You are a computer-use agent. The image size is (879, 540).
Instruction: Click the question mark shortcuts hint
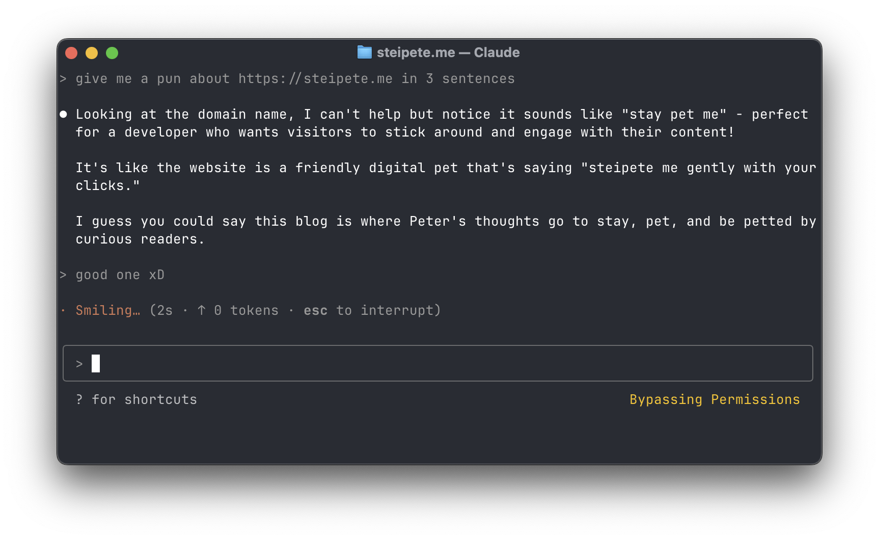[79, 399]
